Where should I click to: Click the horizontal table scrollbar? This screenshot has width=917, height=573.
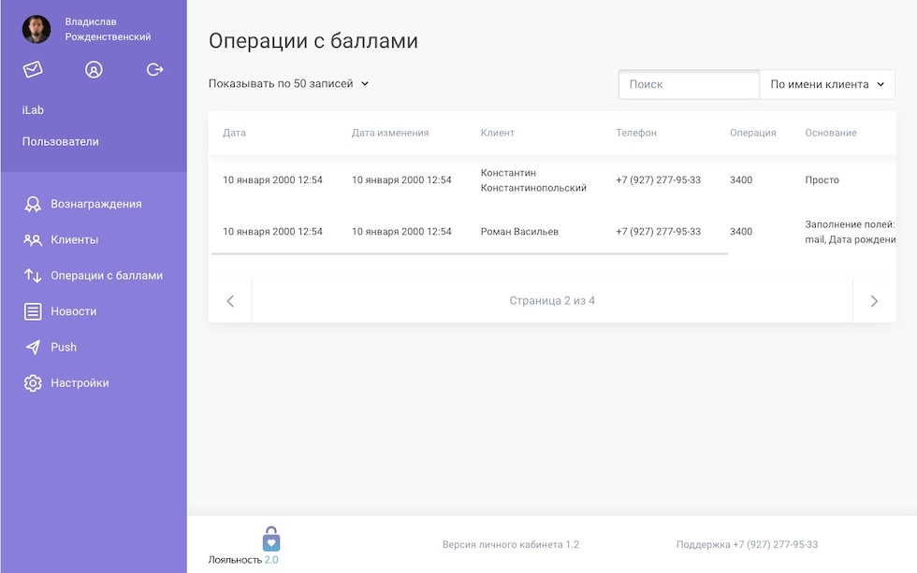pos(469,253)
